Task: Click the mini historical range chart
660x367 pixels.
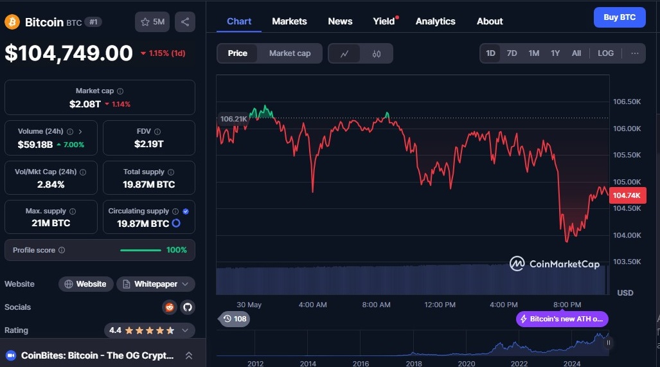Action: pos(413,343)
